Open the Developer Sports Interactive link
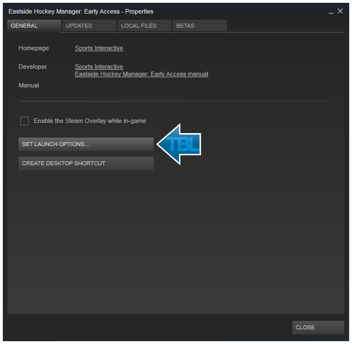Screen dimensions: 352x344 pyautogui.click(x=99, y=67)
